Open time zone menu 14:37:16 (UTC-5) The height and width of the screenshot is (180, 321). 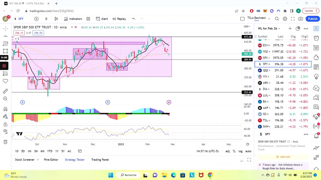[x=207, y=151]
